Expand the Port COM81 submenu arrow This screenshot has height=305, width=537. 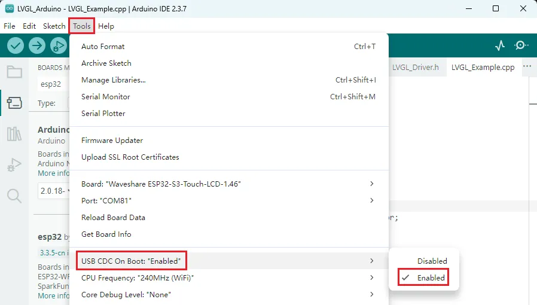372,200
